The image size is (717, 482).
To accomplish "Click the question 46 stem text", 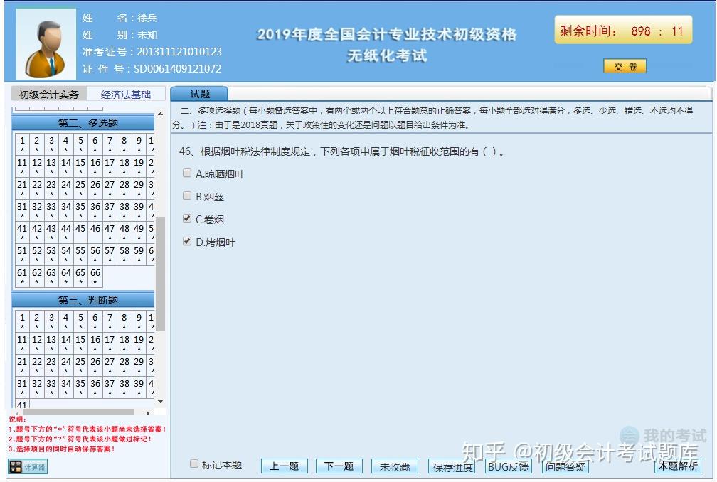I will tap(342, 151).
